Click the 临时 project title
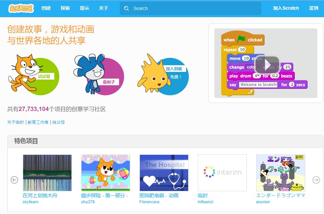 coord(203,196)
